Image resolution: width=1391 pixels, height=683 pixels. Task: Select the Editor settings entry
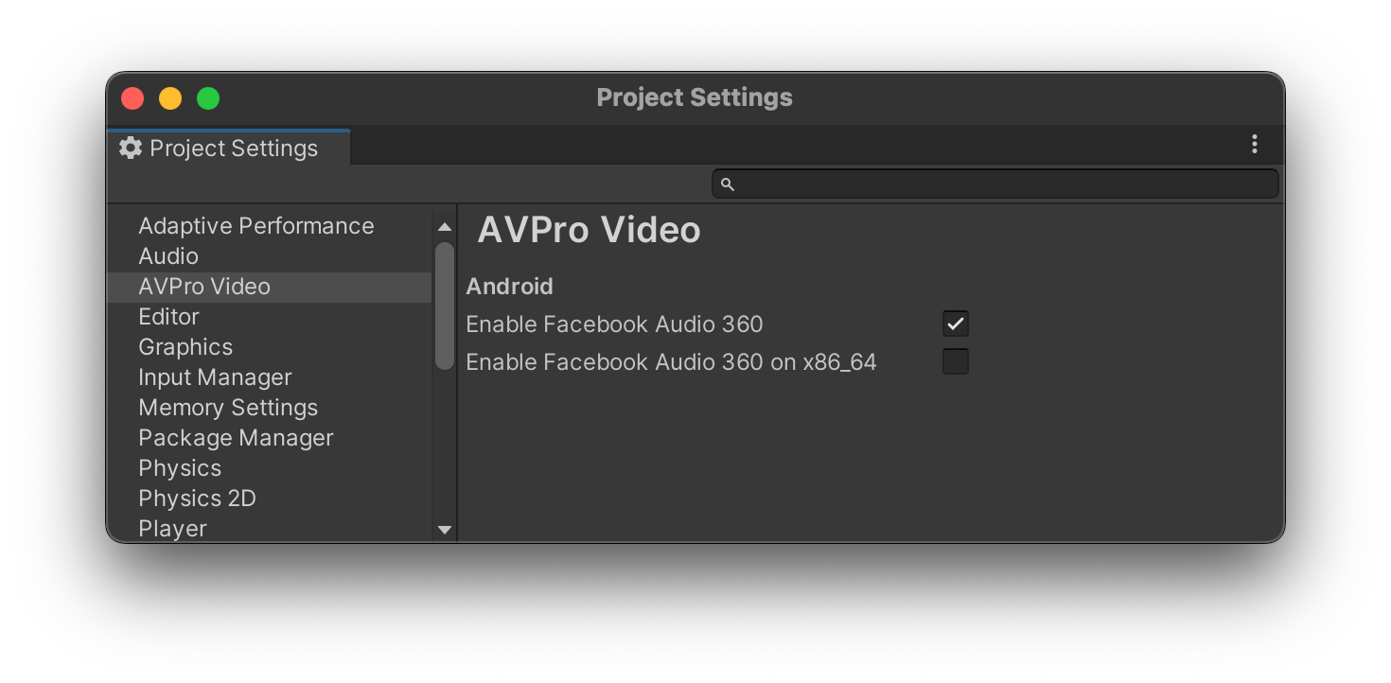coord(169,316)
